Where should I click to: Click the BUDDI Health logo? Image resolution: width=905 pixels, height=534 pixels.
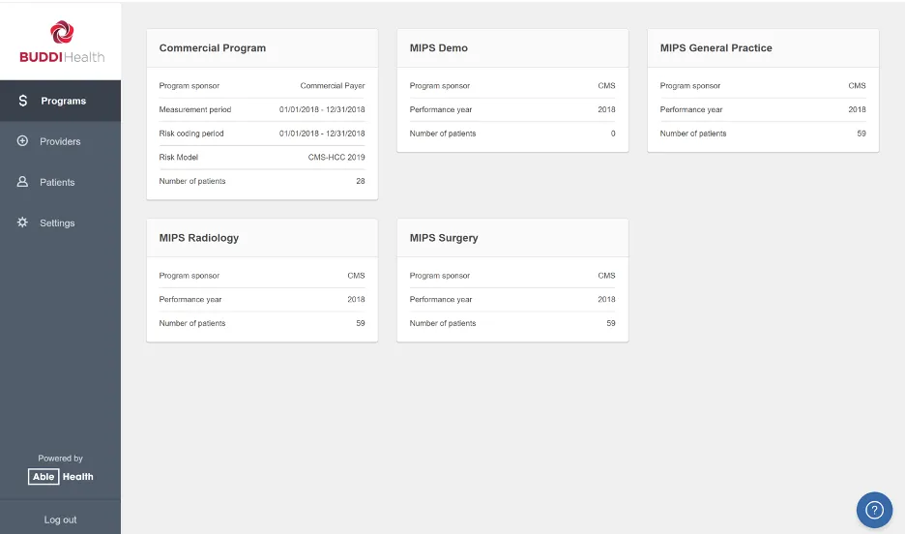coord(61,43)
